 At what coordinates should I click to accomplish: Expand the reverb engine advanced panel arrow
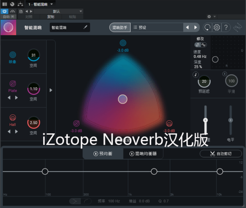click(51, 90)
